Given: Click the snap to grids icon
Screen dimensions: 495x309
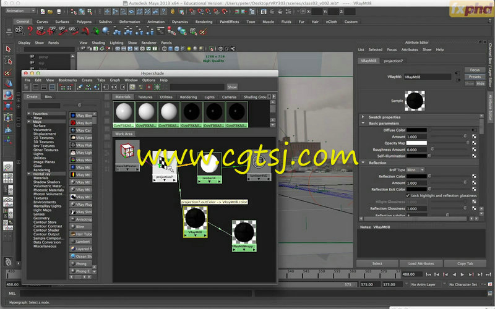Looking at the screenshot, I should coord(192,12).
